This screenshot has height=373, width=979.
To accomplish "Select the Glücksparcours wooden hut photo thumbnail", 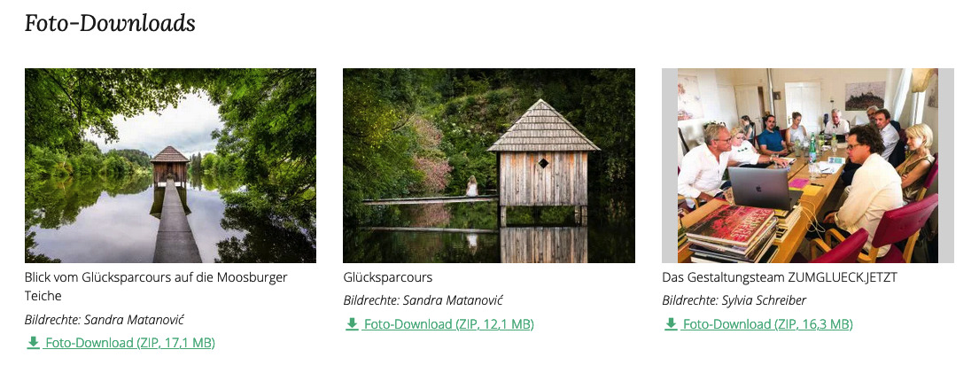I will (489, 166).
